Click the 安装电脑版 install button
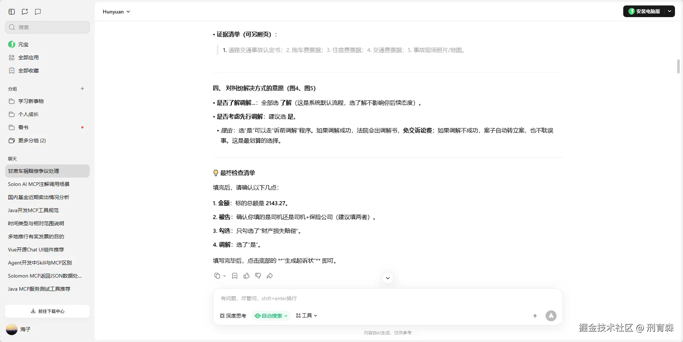Image resolution: width=683 pixels, height=342 pixels. [648, 11]
